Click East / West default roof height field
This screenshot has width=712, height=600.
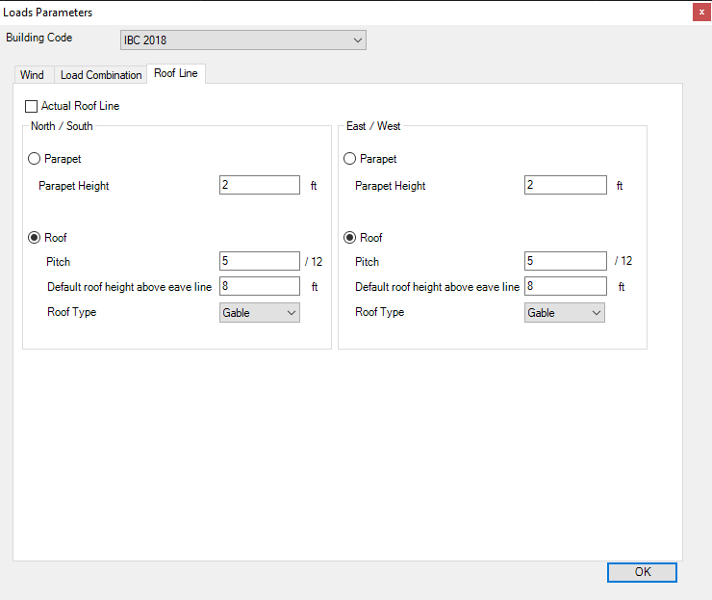click(565, 286)
